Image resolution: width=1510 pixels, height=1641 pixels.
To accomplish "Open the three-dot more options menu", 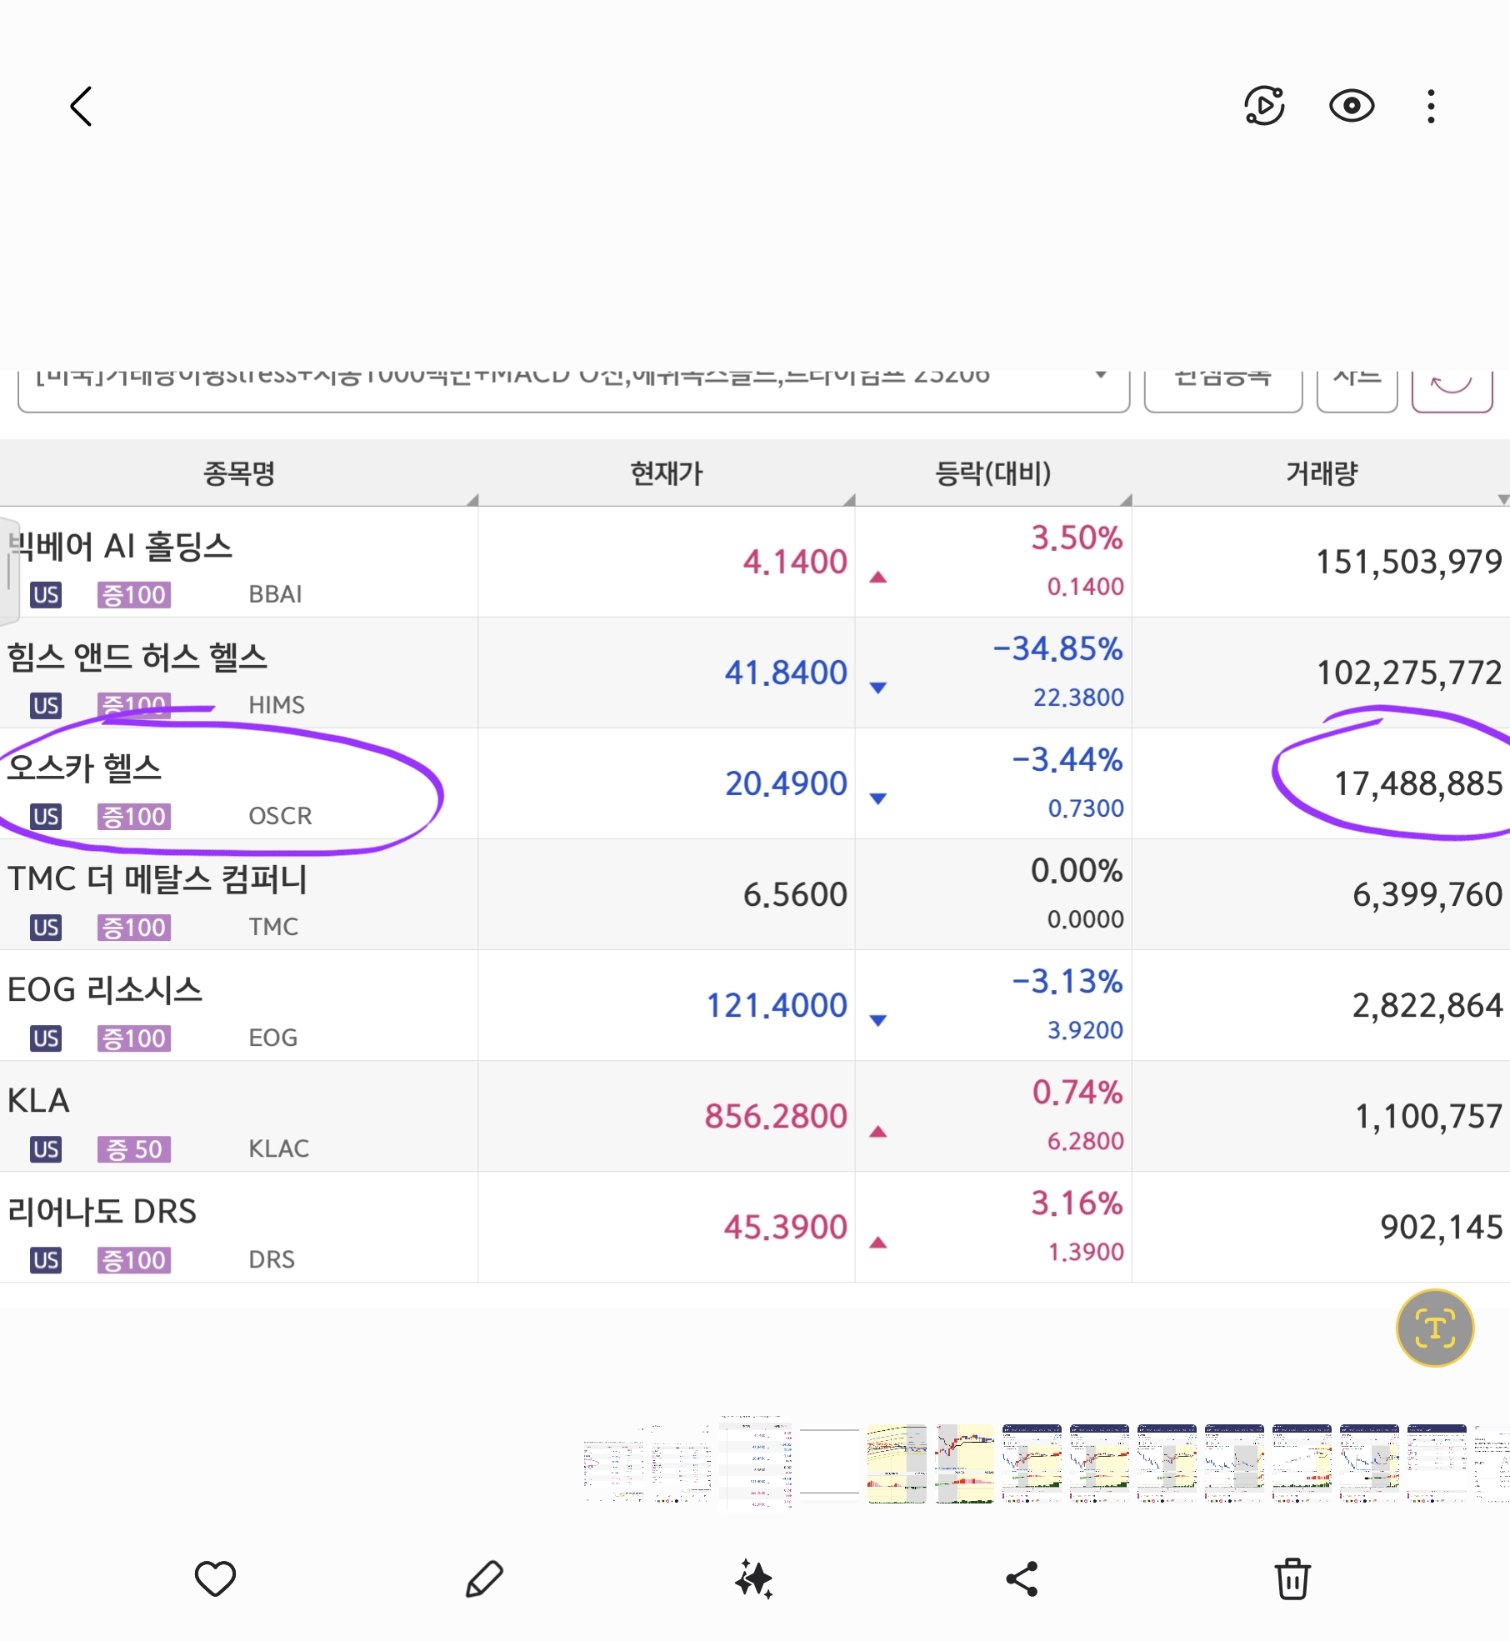I will (1431, 107).
